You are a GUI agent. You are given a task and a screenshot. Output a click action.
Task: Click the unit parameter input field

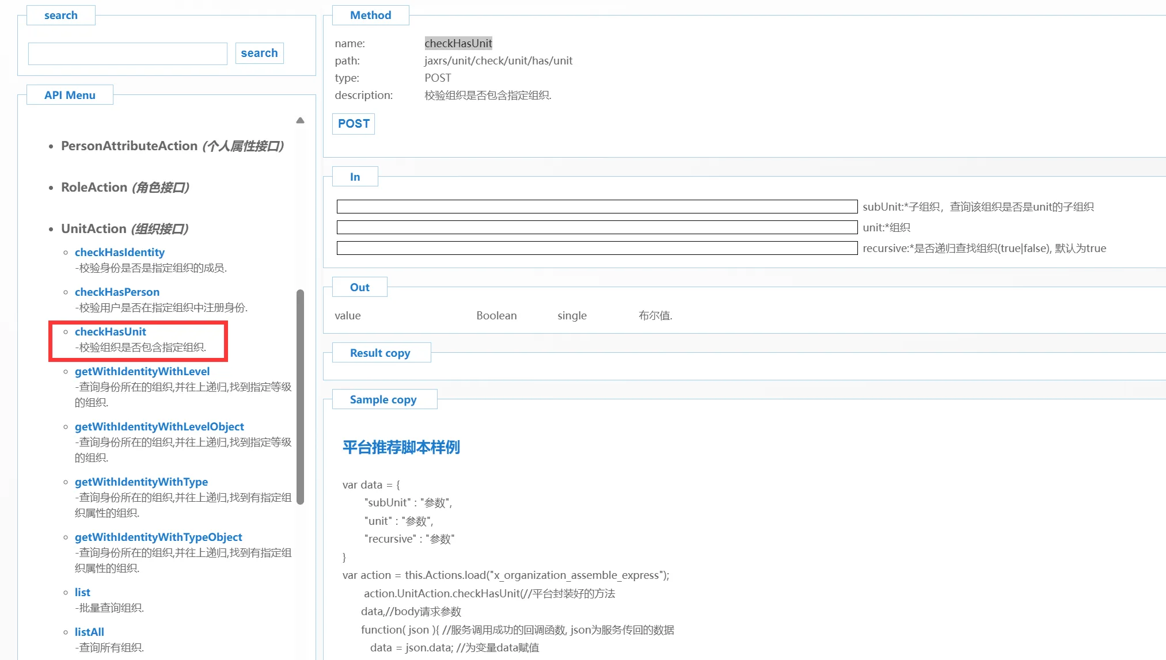(597, 227)
